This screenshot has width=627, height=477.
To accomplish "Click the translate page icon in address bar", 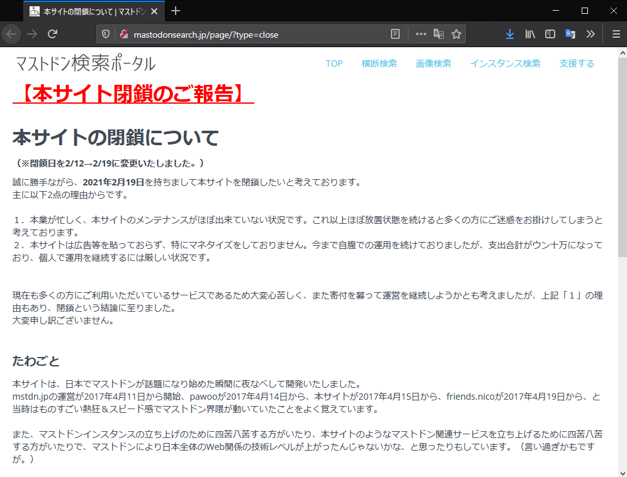I will (439, 35).
